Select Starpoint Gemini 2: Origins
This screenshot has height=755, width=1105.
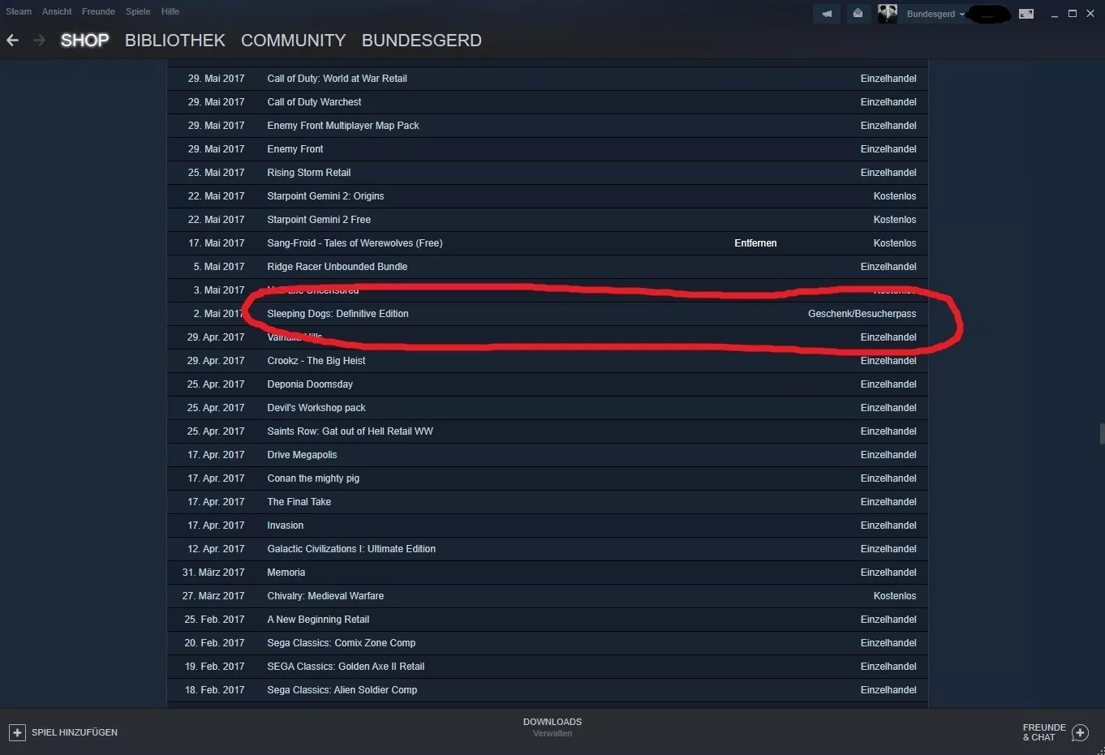pyautogui.click(x=326, y=196)
